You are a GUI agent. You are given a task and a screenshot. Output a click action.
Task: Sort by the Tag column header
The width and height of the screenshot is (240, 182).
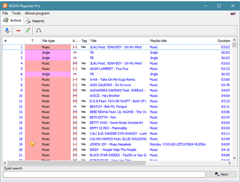[84, 41]
